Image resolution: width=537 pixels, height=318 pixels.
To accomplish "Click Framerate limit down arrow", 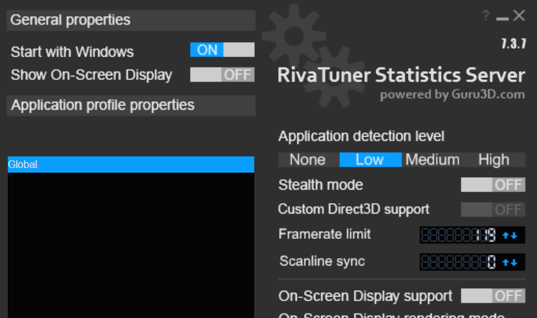I will [x=514, y=236].
